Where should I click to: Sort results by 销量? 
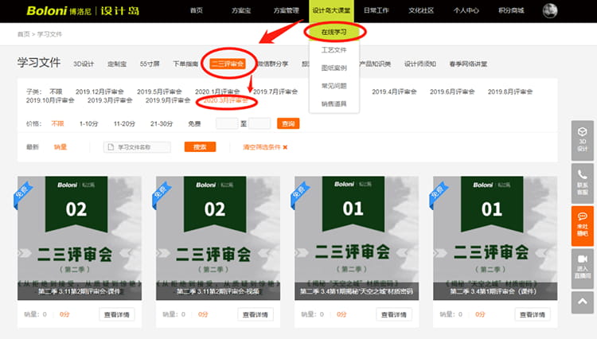tap(60, 147)
